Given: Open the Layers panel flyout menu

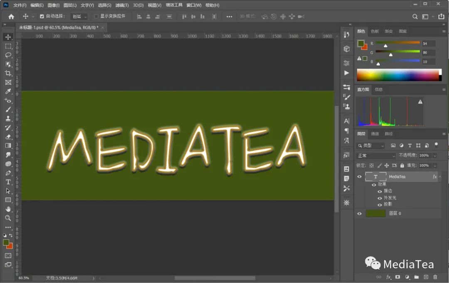Looking at the screenshot, I should click(x=444, y=134).
